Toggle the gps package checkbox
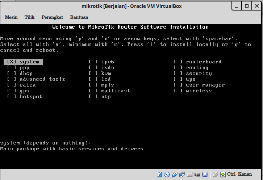The height and width of the screenshot is (180, 263). [11, 91]
